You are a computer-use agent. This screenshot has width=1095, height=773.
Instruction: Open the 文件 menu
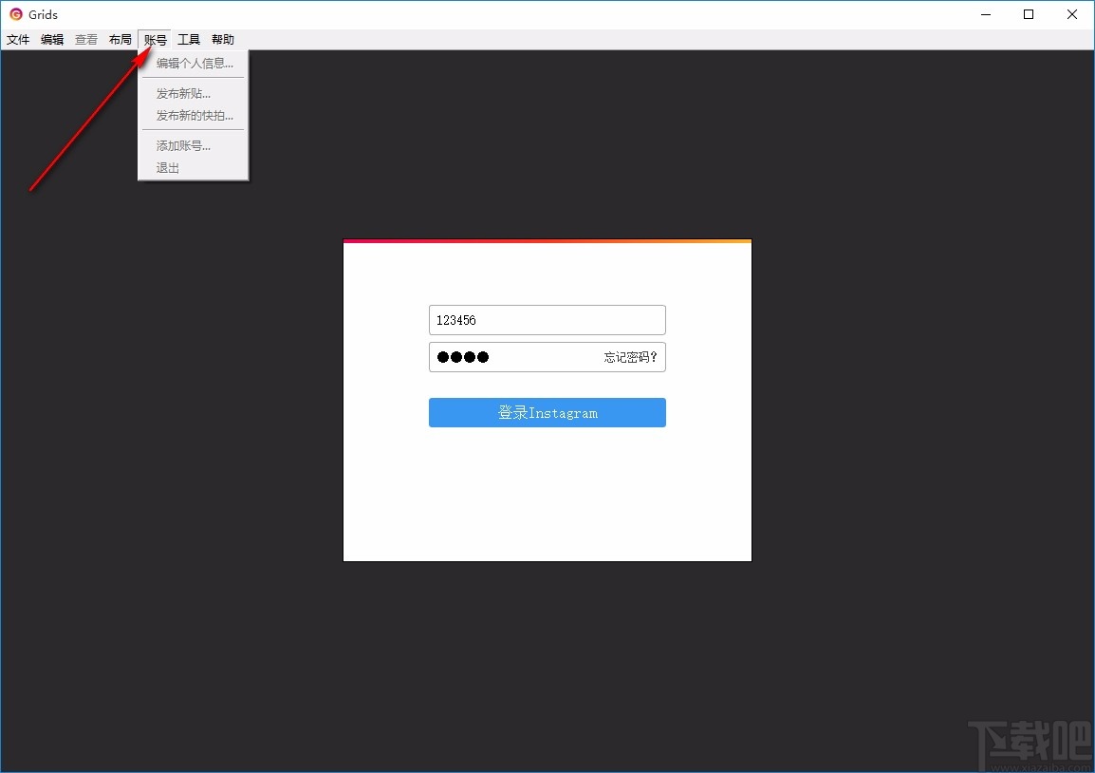18,40
